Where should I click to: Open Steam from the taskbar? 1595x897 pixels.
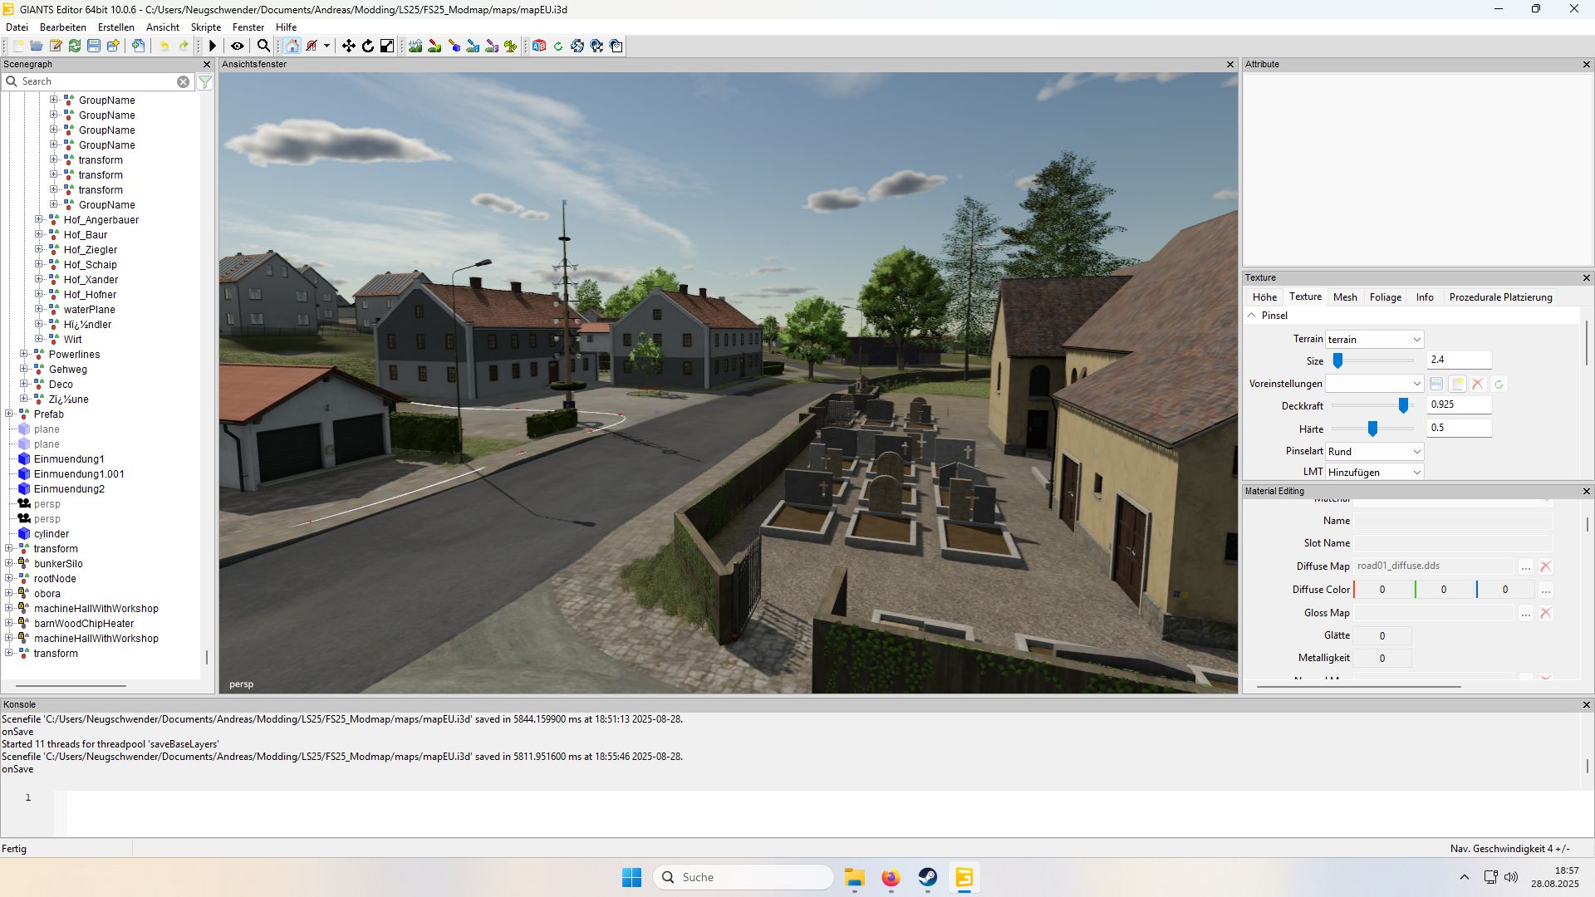tap(927, 877)
